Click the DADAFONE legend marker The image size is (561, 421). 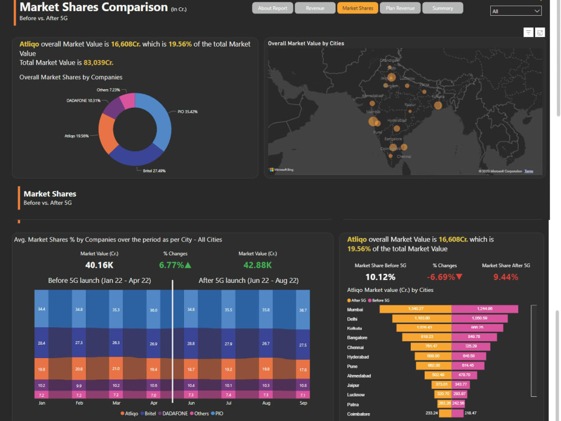[160, 414]
